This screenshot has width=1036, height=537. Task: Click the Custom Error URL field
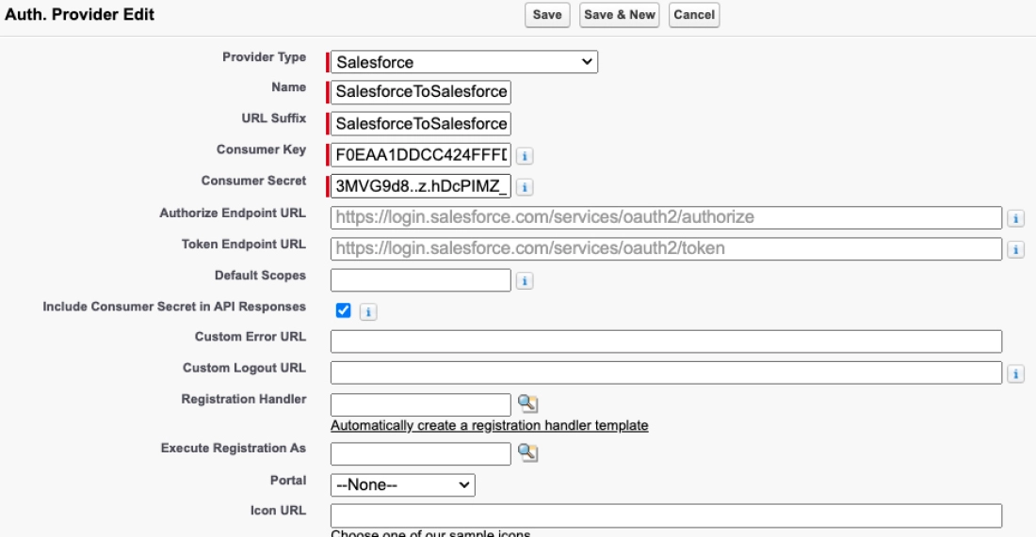pos(666,341)
